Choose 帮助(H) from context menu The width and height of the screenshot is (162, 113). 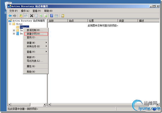point(35,71)
